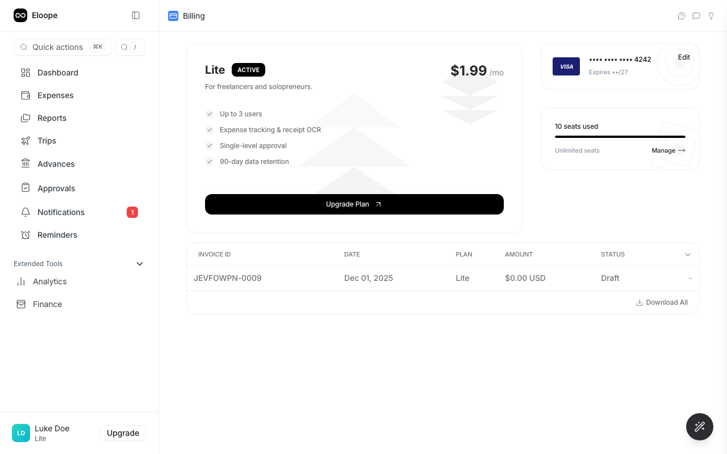The height and width of the screenshot is (454, 727).
Task: Click "90-day data retention" feature text
Action: [254, 162]
